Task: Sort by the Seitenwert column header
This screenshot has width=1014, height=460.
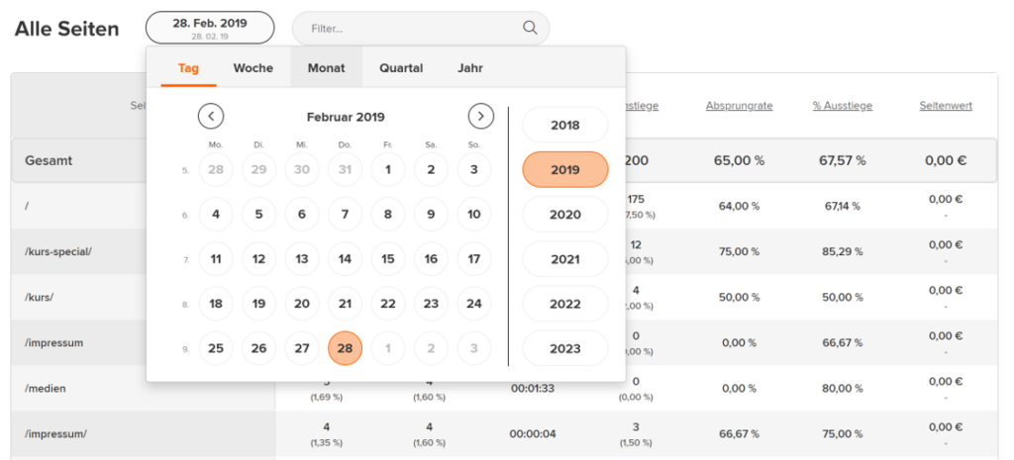Action: tap(946, 105)
